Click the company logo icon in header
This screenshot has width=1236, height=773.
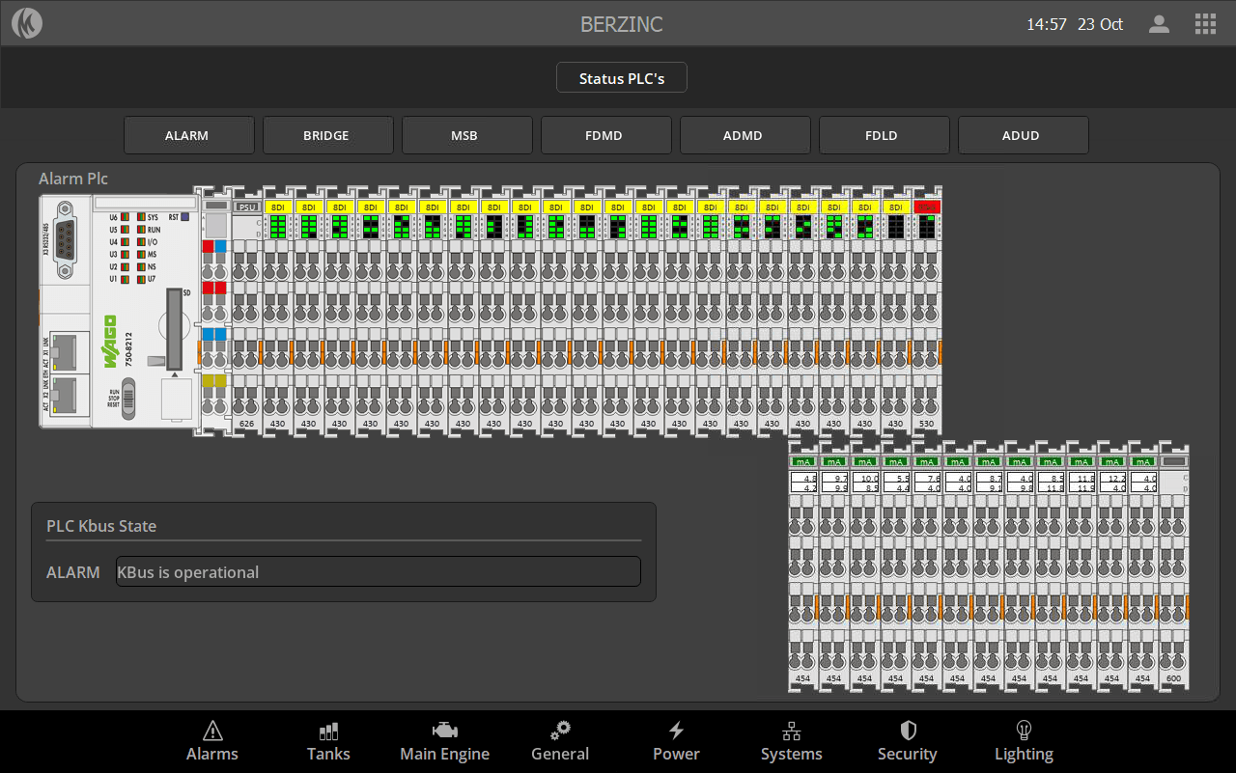pyautogui.click(x=27, y=23)
